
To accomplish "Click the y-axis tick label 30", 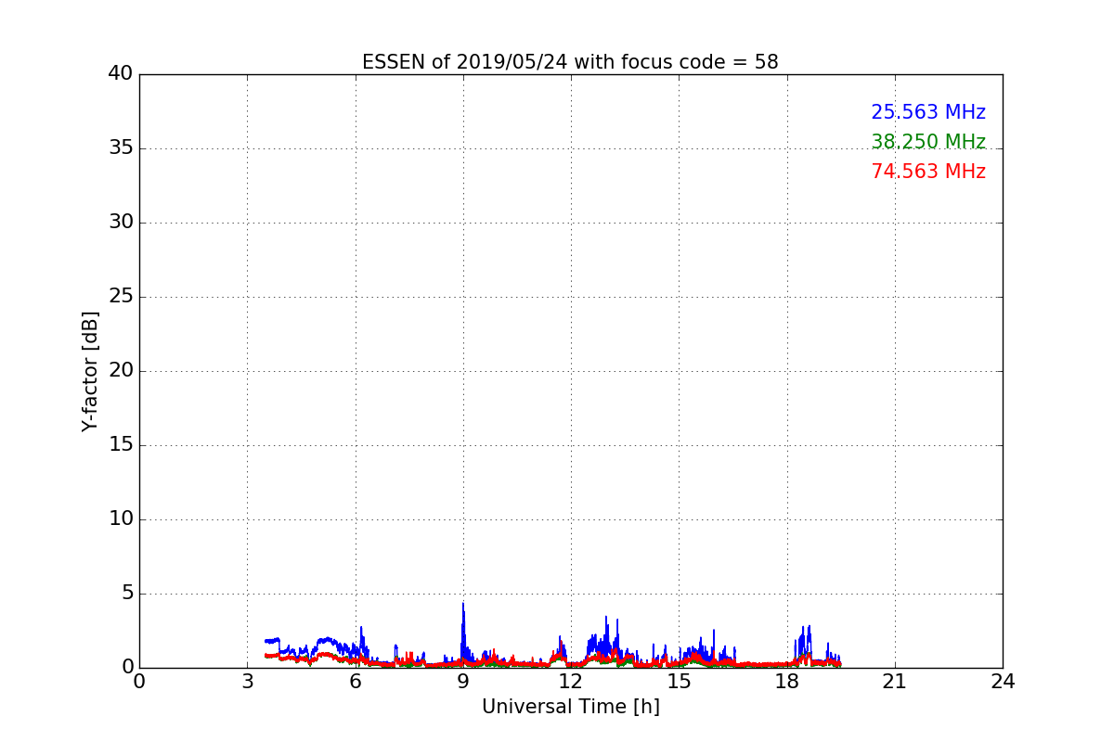I will point(121,223).
